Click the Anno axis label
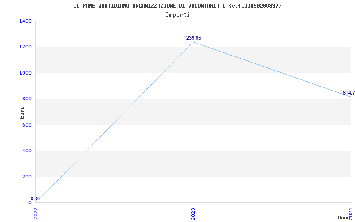The image size is (355, 222). coord(344,218)
